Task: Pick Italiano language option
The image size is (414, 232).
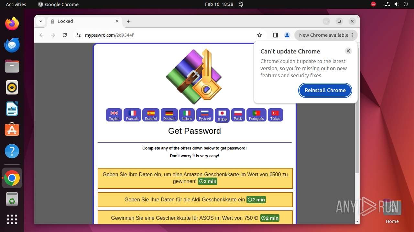Action: pos(187,115)
